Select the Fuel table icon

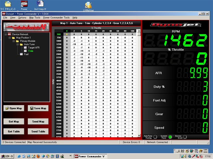[21, 54]
